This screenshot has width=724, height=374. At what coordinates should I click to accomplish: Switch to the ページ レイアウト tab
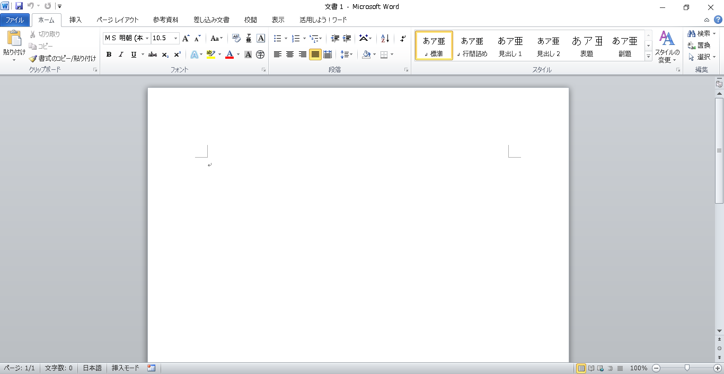click(x=117, y=20)
